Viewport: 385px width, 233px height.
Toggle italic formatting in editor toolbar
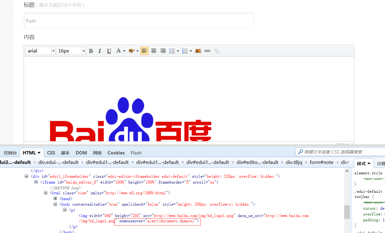[100, 51]
